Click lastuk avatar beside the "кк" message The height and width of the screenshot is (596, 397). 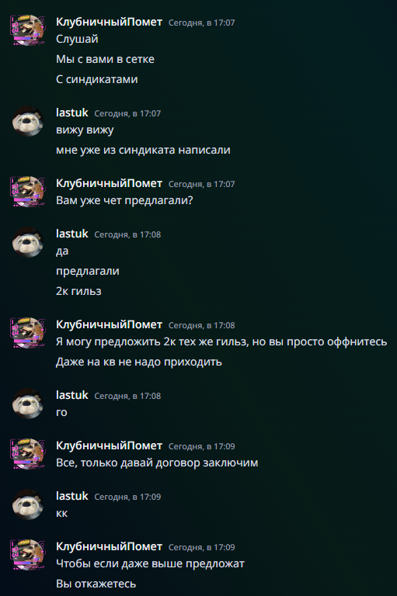[x=27, y=504]
